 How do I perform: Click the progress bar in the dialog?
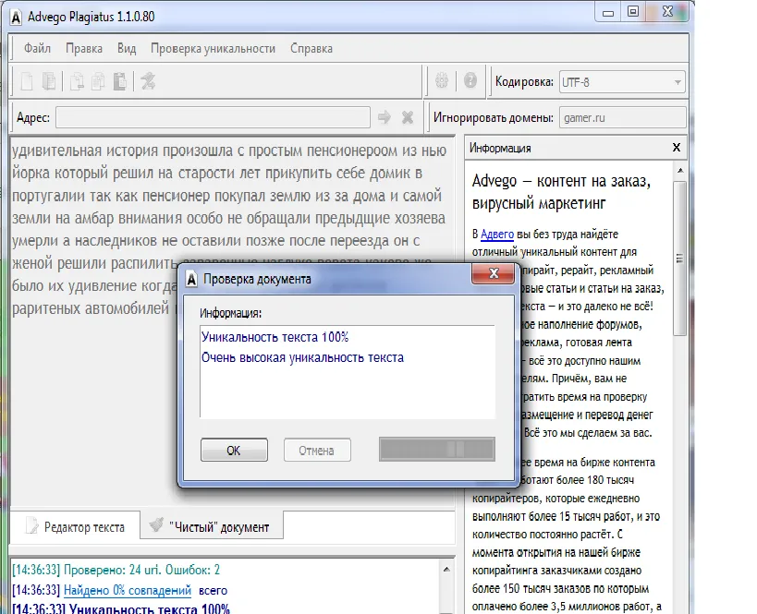[x=437, y=449]
